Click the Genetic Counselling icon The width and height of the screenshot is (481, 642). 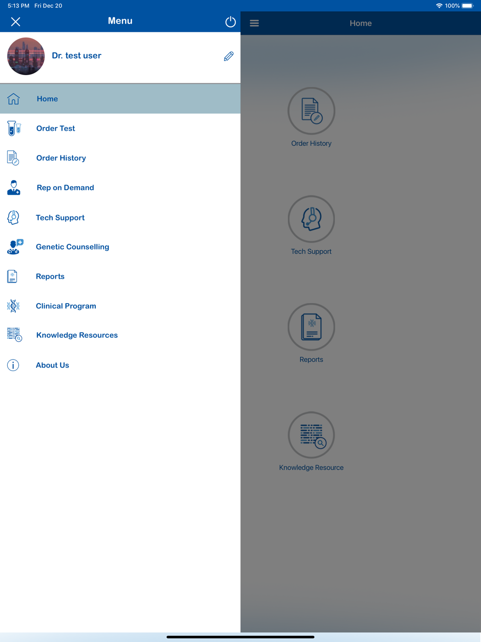coord(15,247)
